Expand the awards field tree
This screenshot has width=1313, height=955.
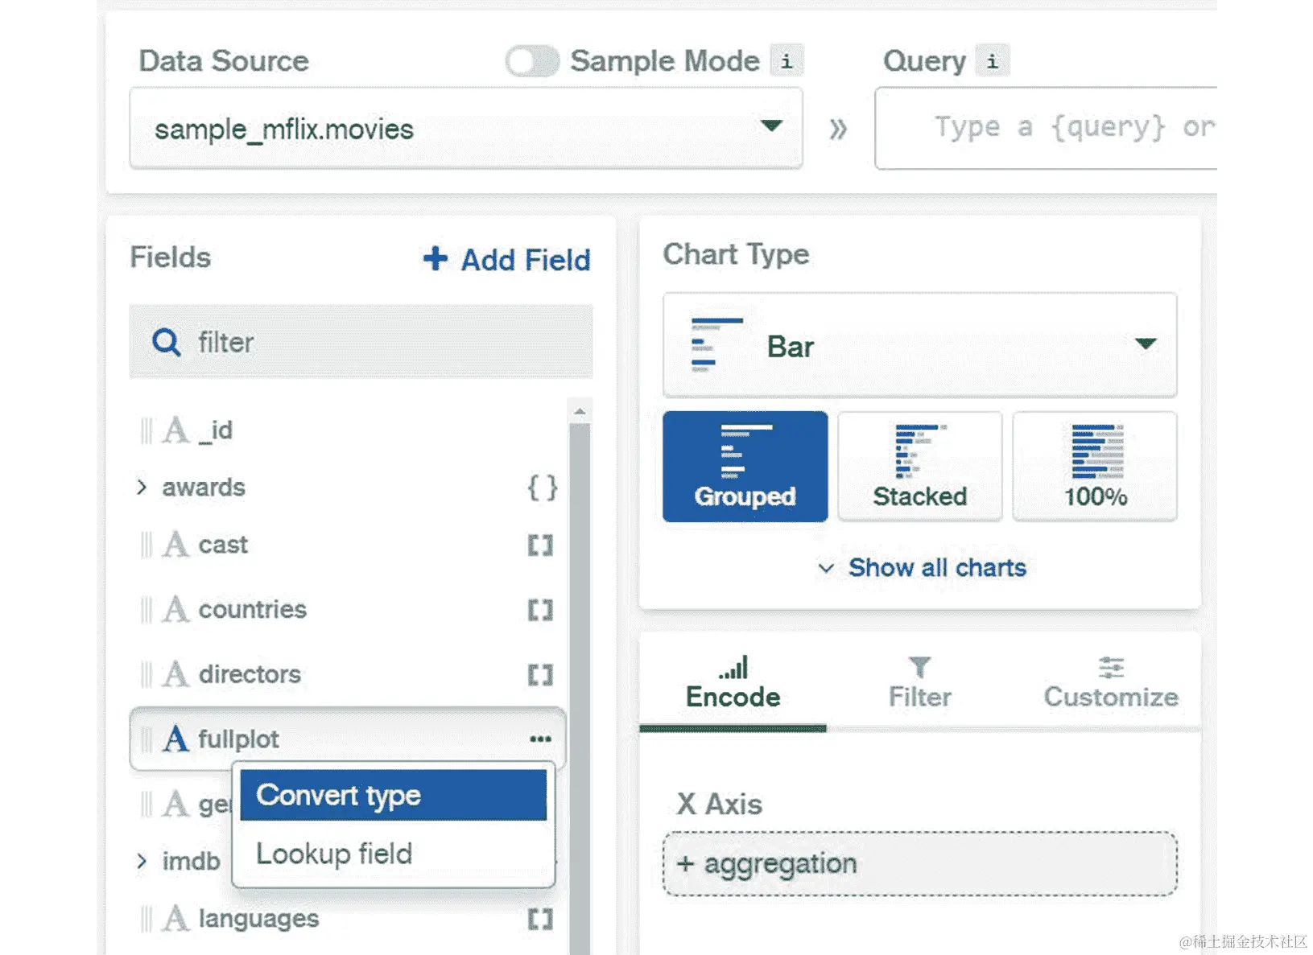pos(142,488)
